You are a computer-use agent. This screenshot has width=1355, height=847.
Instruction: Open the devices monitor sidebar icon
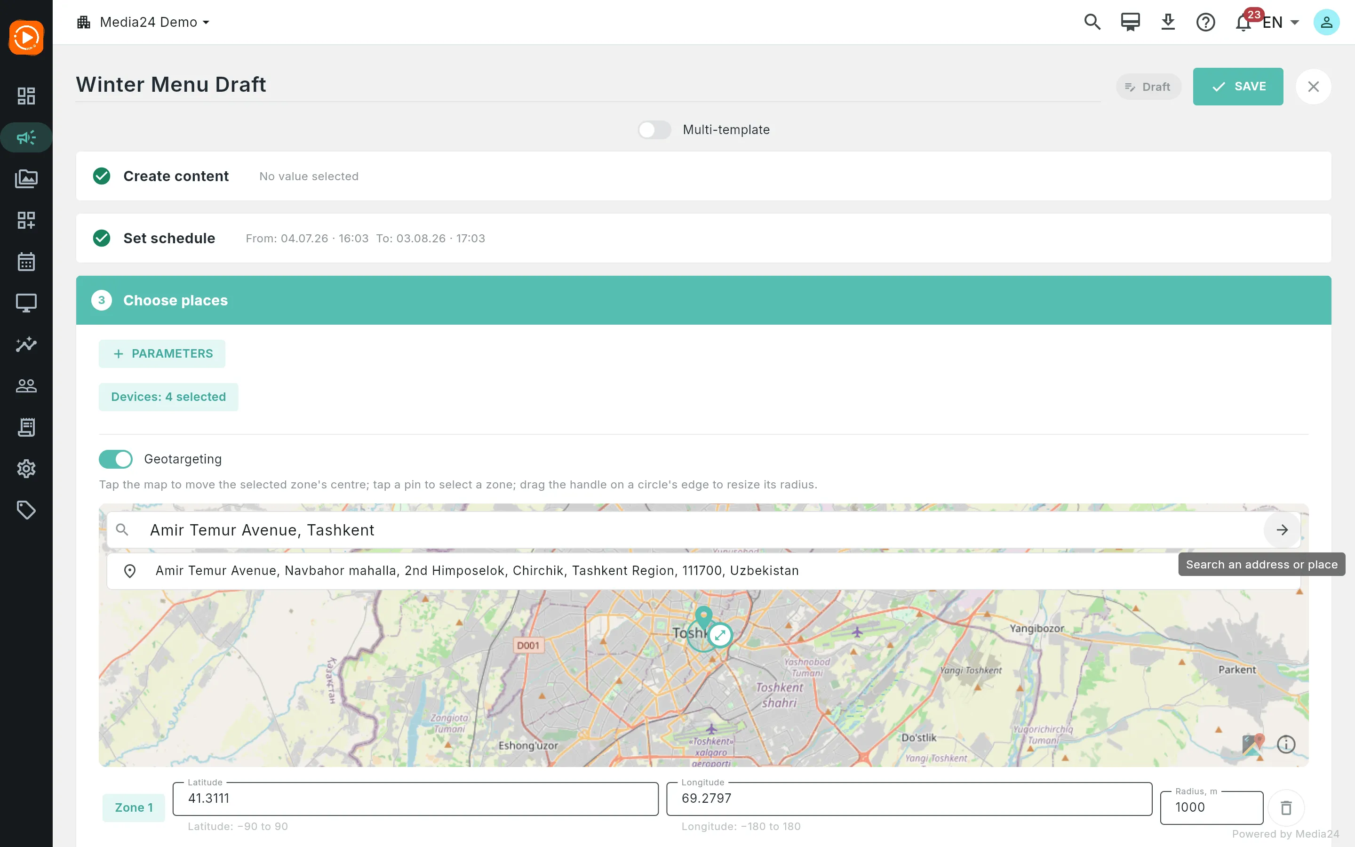click(x=26, y=303)
